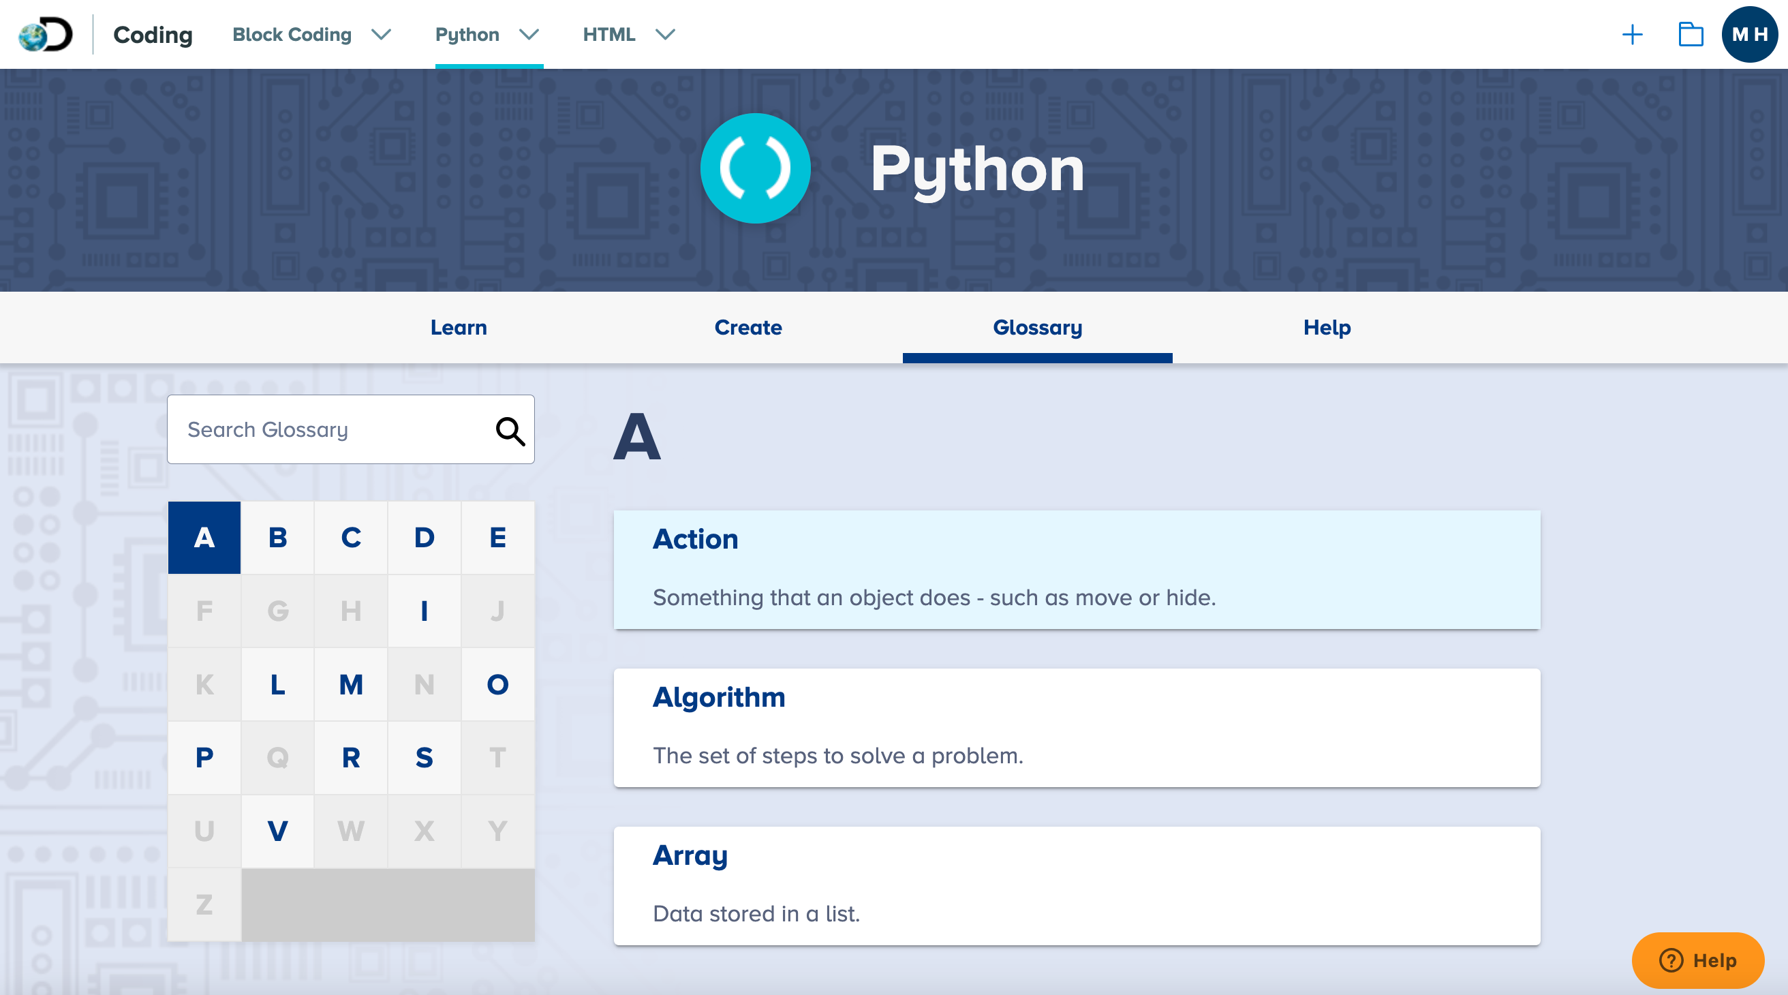This screenshot has width=1788, height=995.
Task: Open the Action glossary entry
Action: [1077, 570]
